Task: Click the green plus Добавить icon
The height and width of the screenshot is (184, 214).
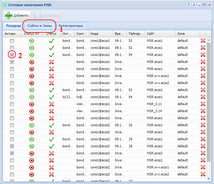Action: tap(9, 15)
